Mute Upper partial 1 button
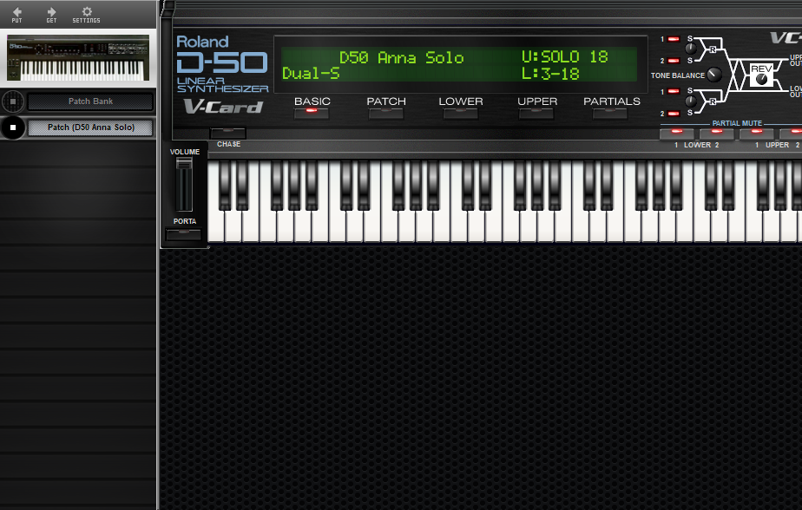 pos(757,134)
